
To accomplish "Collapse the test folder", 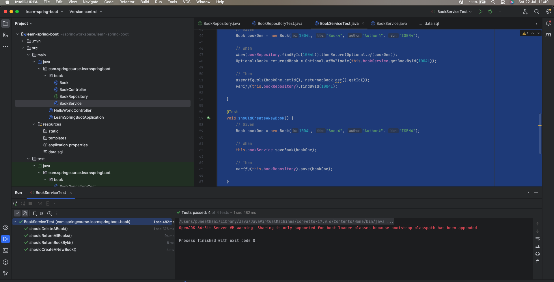I will pos(28,159).
